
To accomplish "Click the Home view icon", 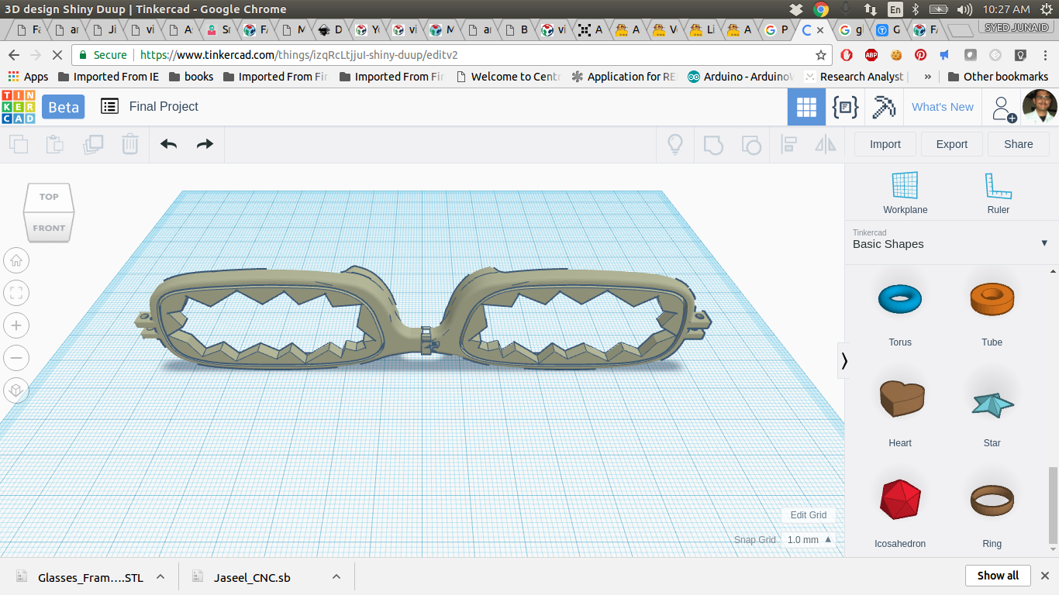I will (x=16, y=260).
